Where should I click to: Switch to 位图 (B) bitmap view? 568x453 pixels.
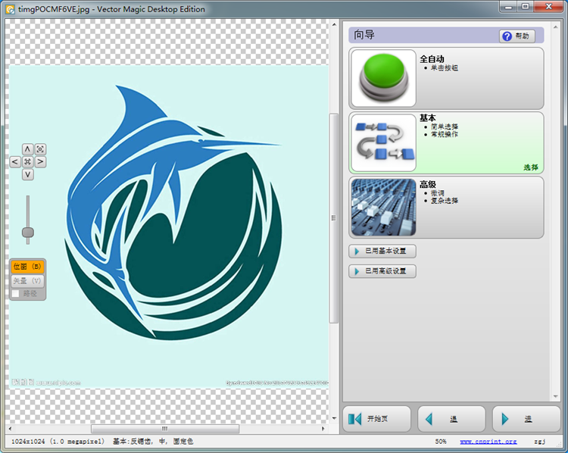click(27, 267)
